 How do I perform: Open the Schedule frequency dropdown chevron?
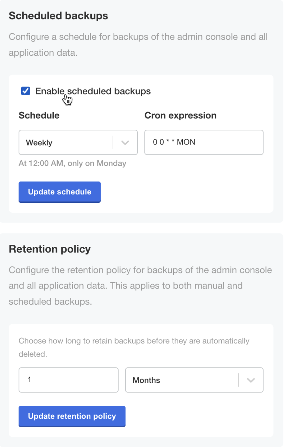tap(125, 142)
